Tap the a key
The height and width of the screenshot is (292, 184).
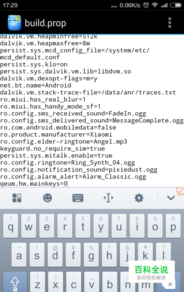(x=19, y=255)
